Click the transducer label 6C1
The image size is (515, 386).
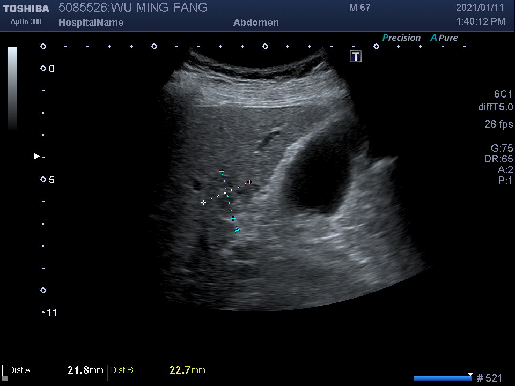pyautogui.click(x=503, y=94)
